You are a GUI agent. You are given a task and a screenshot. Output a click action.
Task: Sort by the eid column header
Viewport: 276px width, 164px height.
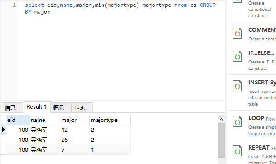[18, 120]
